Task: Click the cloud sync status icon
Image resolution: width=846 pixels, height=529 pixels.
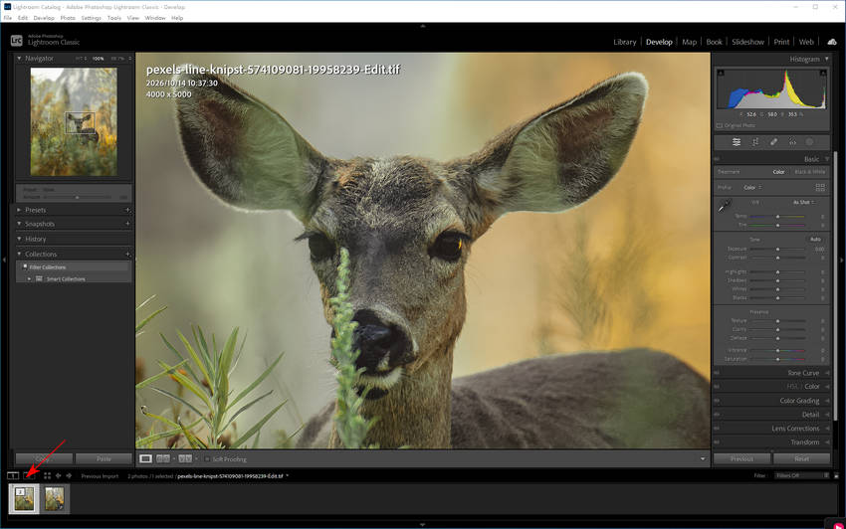Action: [x=832, y=42]
